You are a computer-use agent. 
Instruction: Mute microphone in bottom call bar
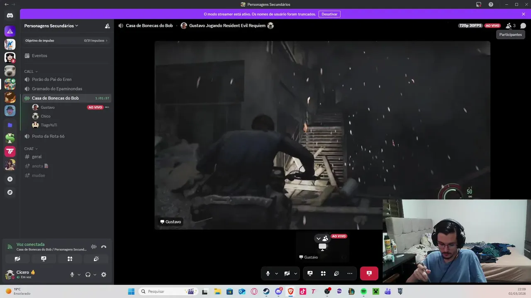click(268, 274)
